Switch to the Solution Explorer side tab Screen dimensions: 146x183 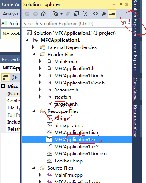coord(136,18)
